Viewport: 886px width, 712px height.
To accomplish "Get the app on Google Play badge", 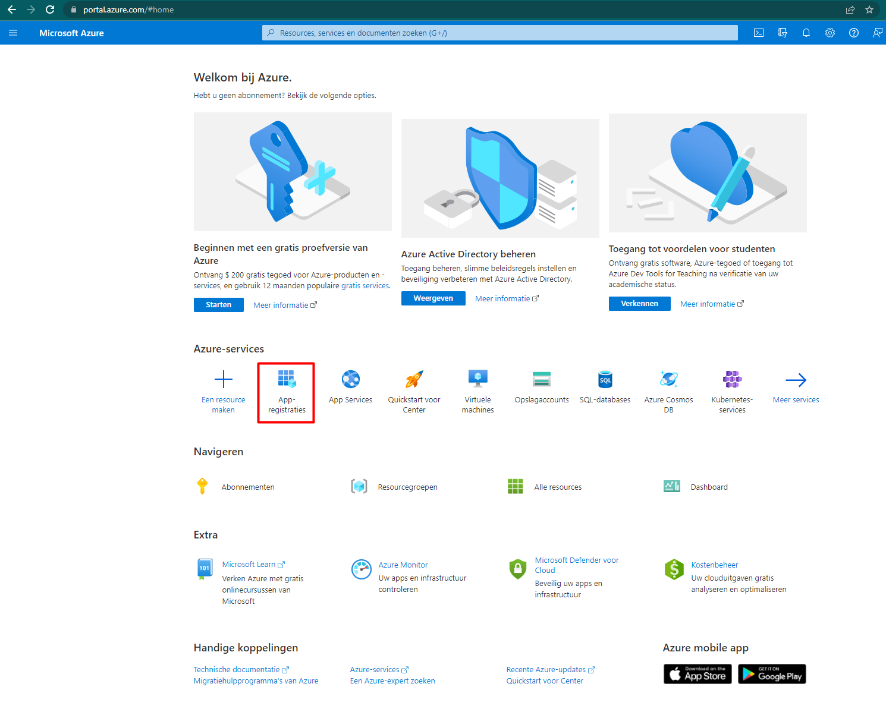I will click(772, 674).
